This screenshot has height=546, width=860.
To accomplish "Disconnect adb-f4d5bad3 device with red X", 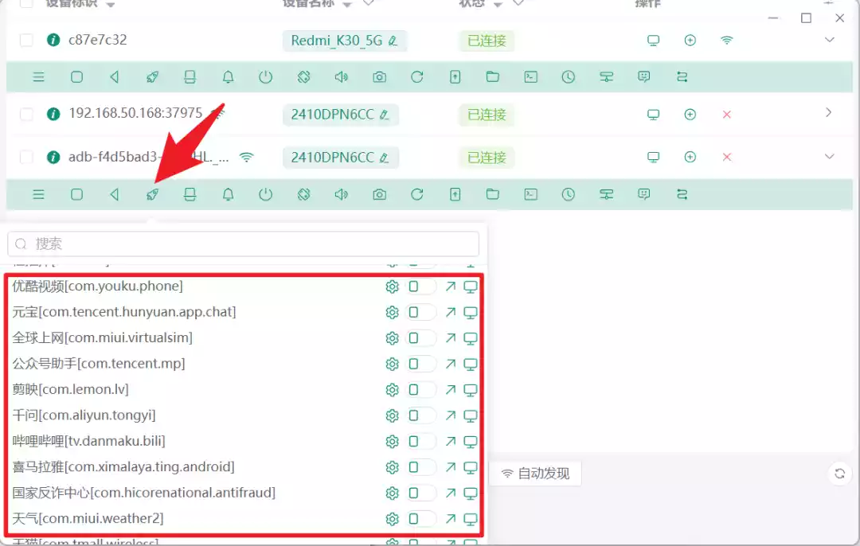I will (x=727, y=157).
